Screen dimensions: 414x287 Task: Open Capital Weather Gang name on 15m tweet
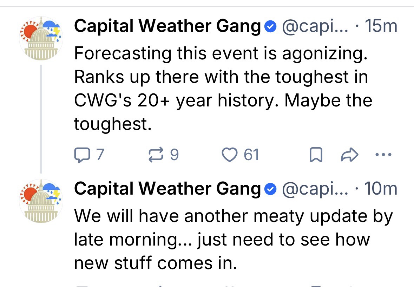167,27
